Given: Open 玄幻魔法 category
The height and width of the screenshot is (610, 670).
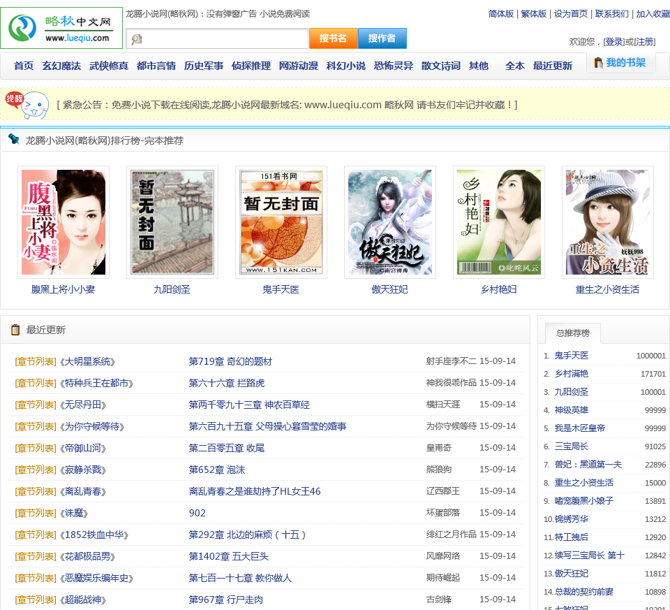Looking at the screenshot, I should point(61,66).
